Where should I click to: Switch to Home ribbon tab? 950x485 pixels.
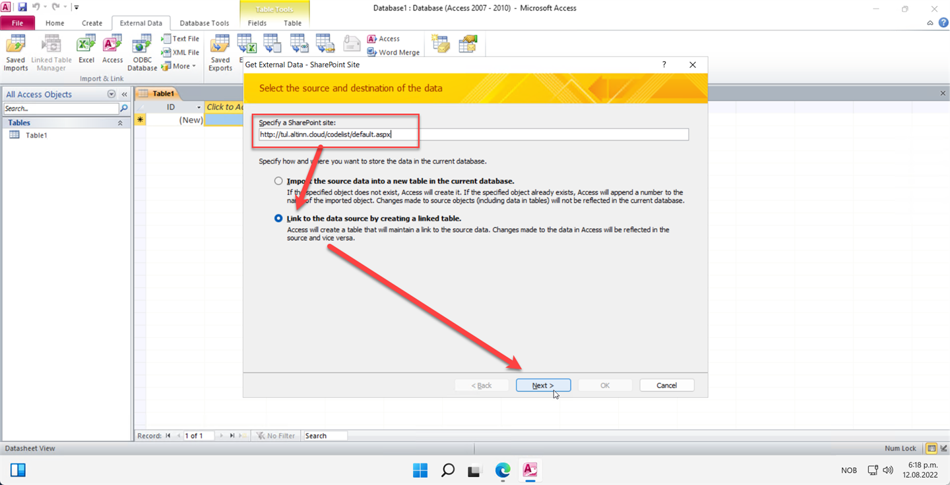[x=55, y=23]
